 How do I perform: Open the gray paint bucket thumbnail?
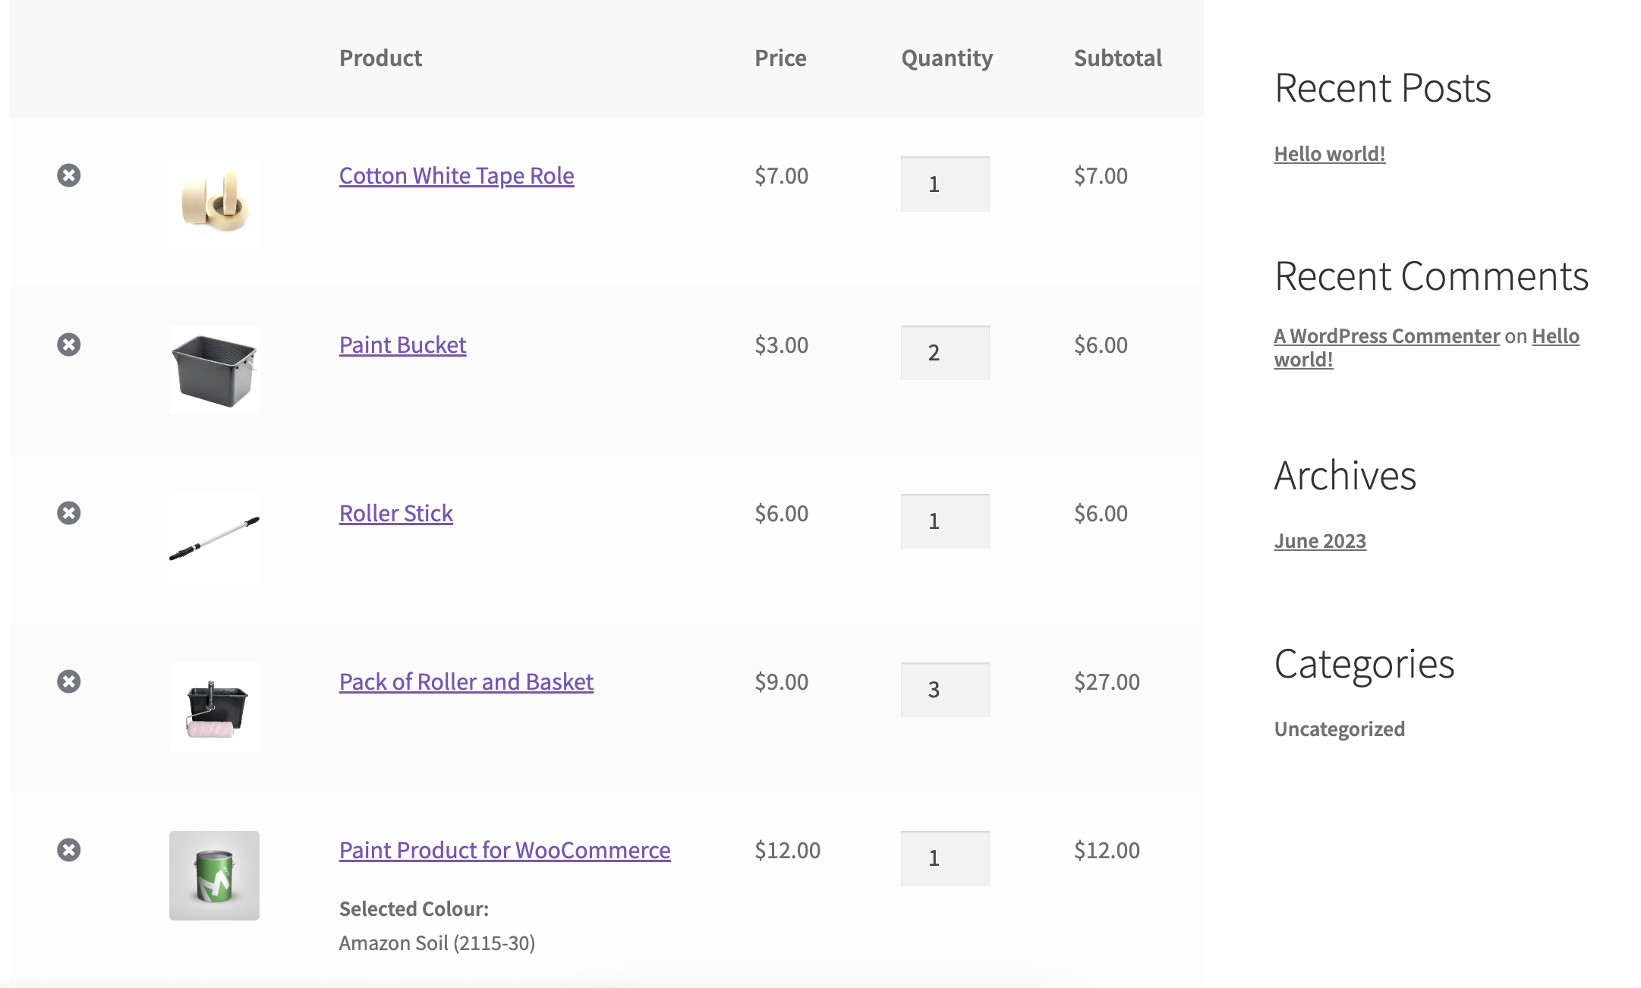(214, 370)
